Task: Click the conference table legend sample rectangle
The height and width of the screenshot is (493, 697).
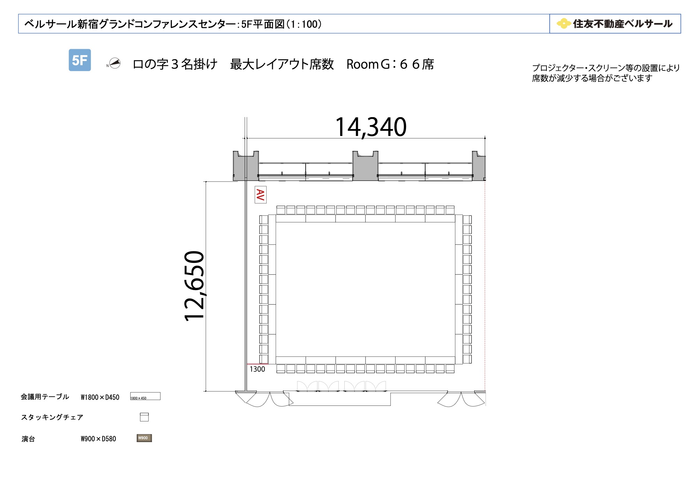Action: pyautogui.click(x=145, y=396)
